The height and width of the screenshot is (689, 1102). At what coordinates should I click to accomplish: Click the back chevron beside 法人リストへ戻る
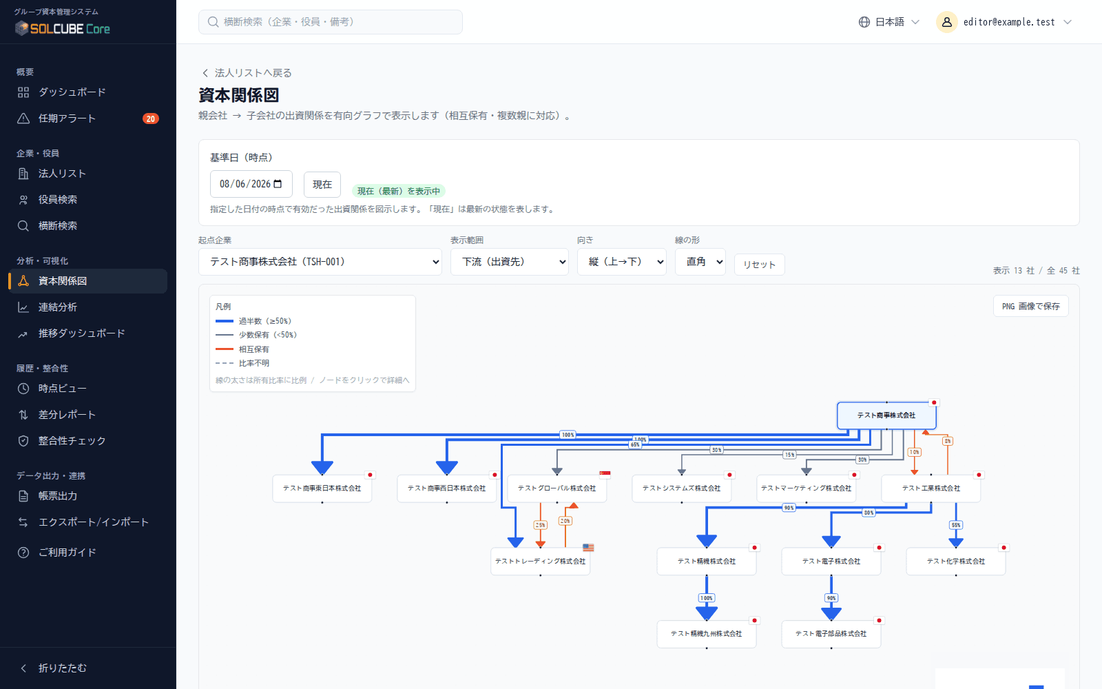(x=205, y=73)
